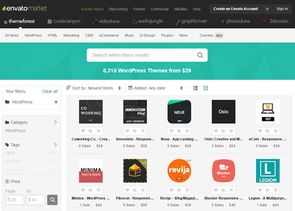Open the Marketing category tab
Viewport: 295px width, 211px height.
pyautogui.click(x=71, y=35)
